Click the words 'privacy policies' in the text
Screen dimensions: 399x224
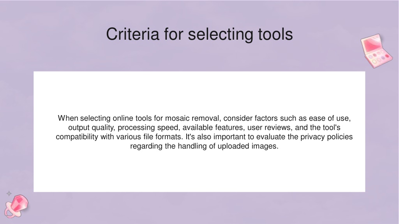[327, 137]
